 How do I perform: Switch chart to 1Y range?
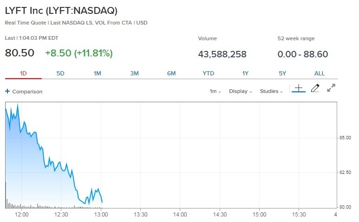245,73
